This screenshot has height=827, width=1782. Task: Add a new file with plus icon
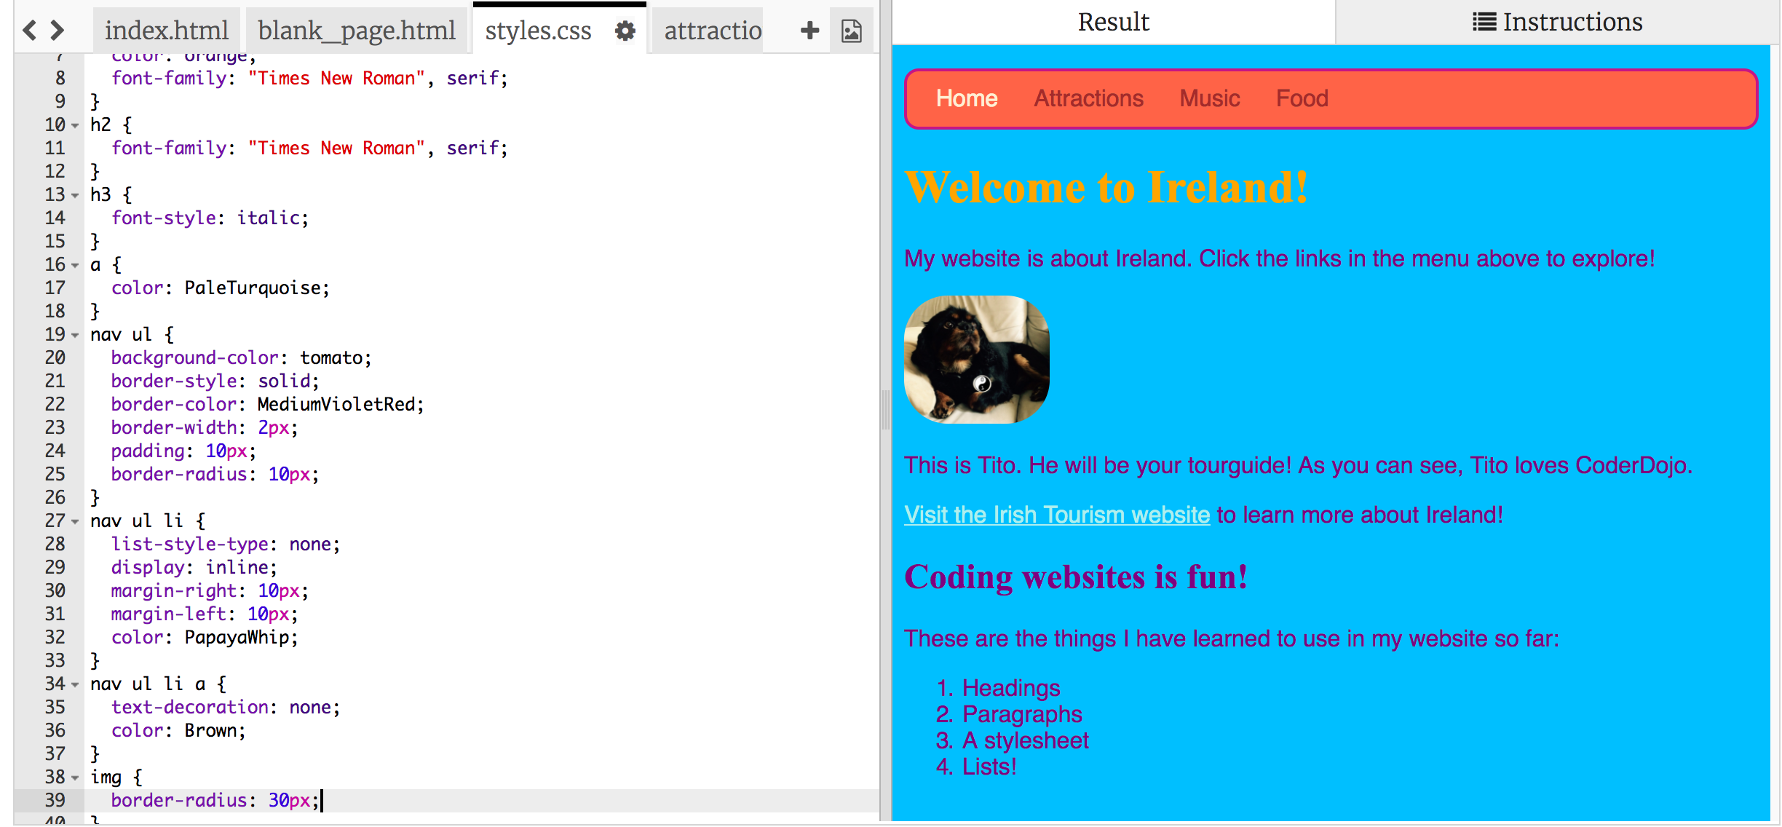point(809,31)
